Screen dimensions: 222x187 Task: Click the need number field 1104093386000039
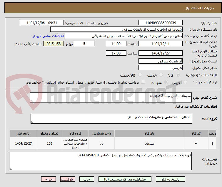(161, 23)
